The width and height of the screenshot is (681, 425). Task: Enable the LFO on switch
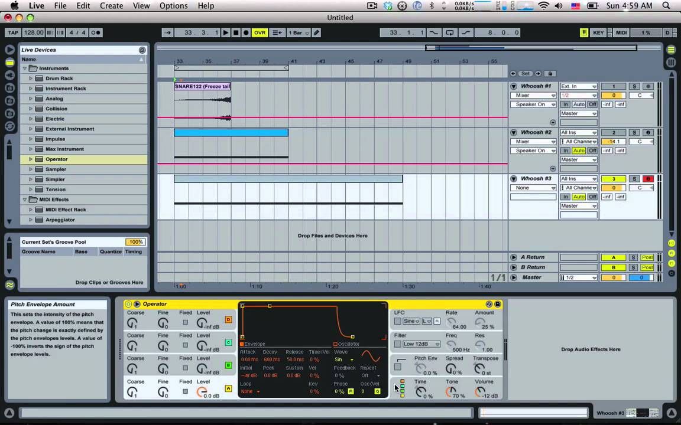pos(397,321)
